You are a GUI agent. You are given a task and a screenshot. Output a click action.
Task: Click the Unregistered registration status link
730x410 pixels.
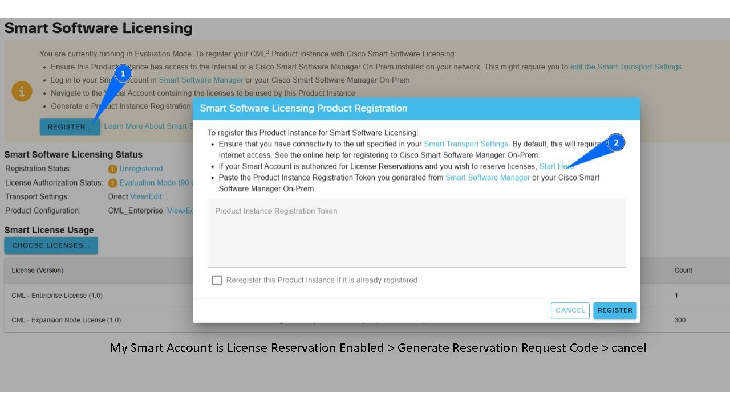coord(141,169)
